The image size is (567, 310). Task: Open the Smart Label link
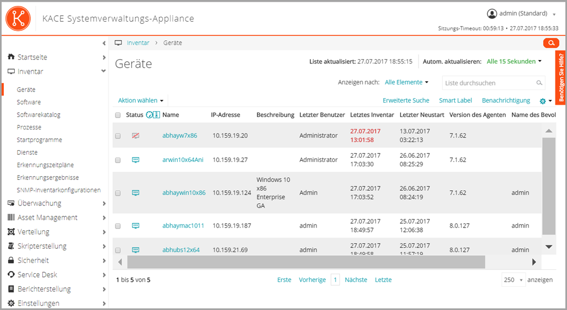pyautogui.click(x=455, y=100)
